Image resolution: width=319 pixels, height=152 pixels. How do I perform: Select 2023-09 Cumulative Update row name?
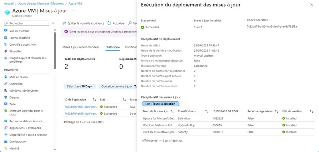tap(159, 132)
